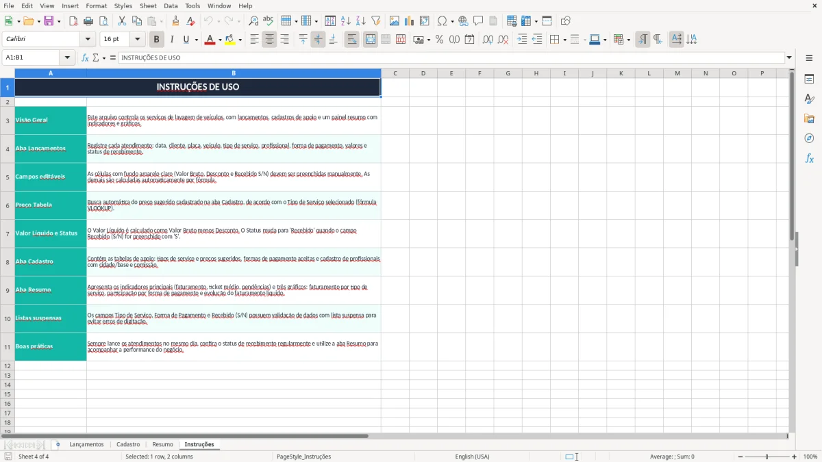The image size is (822, 462).
Task: Switch to the Lançamentos sheet tab
Action: (86, 444)
